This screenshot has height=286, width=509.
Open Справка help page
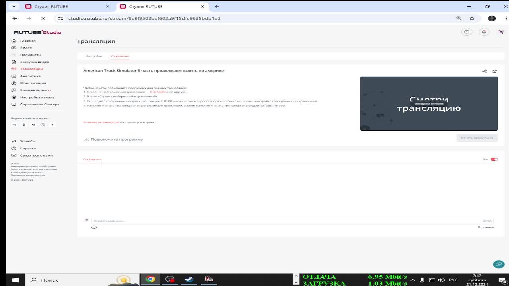28,148
